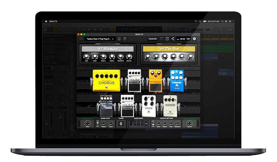Viewport: 277px width, 162px height.
Task: Click the Noise Gate Decay knob
Action: (111, 124)
